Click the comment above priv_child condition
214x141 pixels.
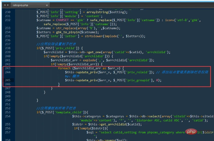click(56, 44)
